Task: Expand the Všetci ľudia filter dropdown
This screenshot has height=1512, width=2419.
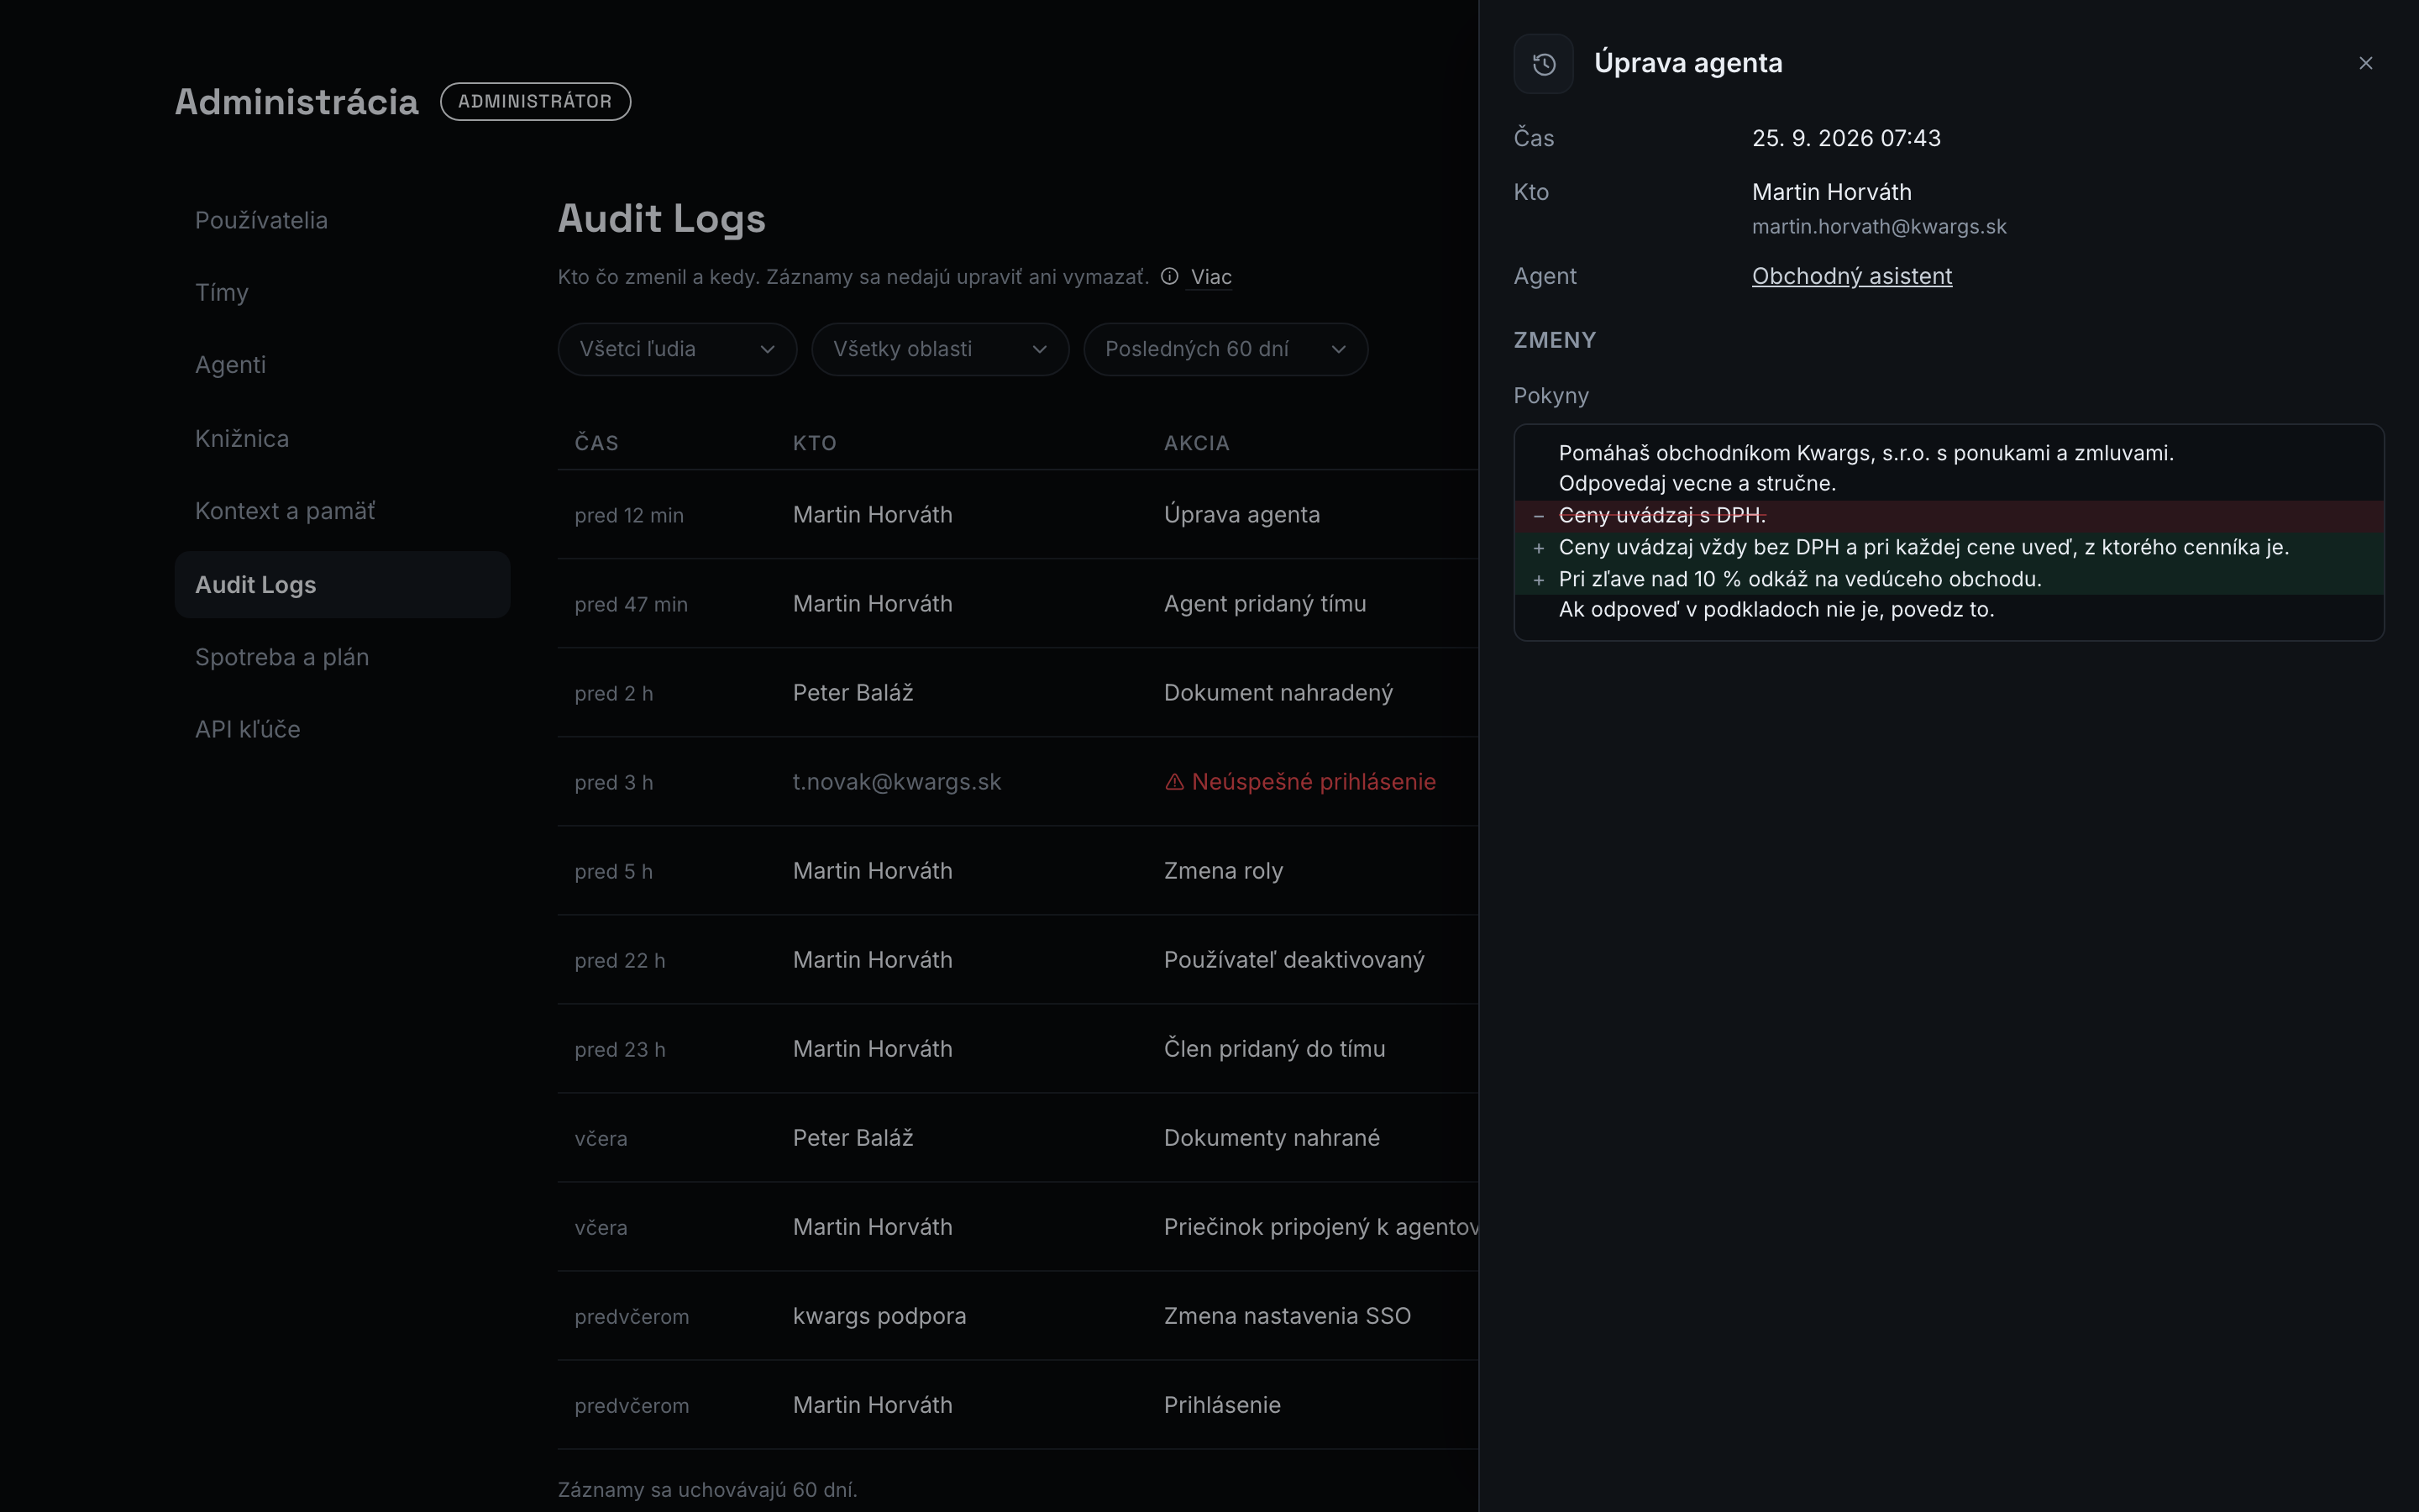Action: click(x=677, y=349)
